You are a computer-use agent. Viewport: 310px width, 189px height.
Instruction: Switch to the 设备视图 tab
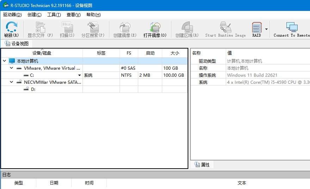coord(17,44)
